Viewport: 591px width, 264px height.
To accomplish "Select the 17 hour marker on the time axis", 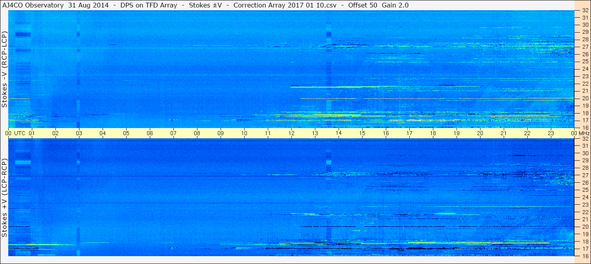I will [409, 133].
